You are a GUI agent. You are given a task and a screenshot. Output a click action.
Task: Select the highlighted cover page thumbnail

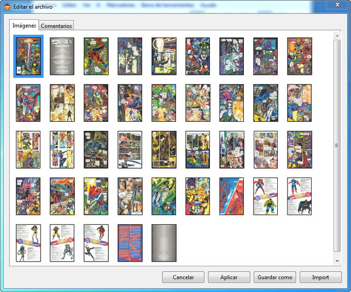(28, 56)
